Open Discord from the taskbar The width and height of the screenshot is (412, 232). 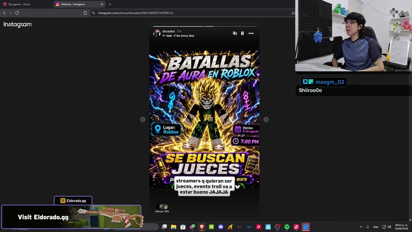(221, 227)
